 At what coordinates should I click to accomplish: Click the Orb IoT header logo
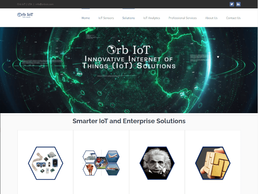[x=25, y=15]
